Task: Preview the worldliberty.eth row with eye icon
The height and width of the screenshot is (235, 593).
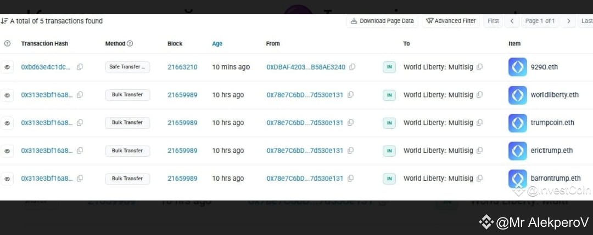Action: 7,95
